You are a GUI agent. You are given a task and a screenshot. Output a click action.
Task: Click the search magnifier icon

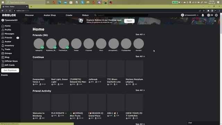[95, 15]
